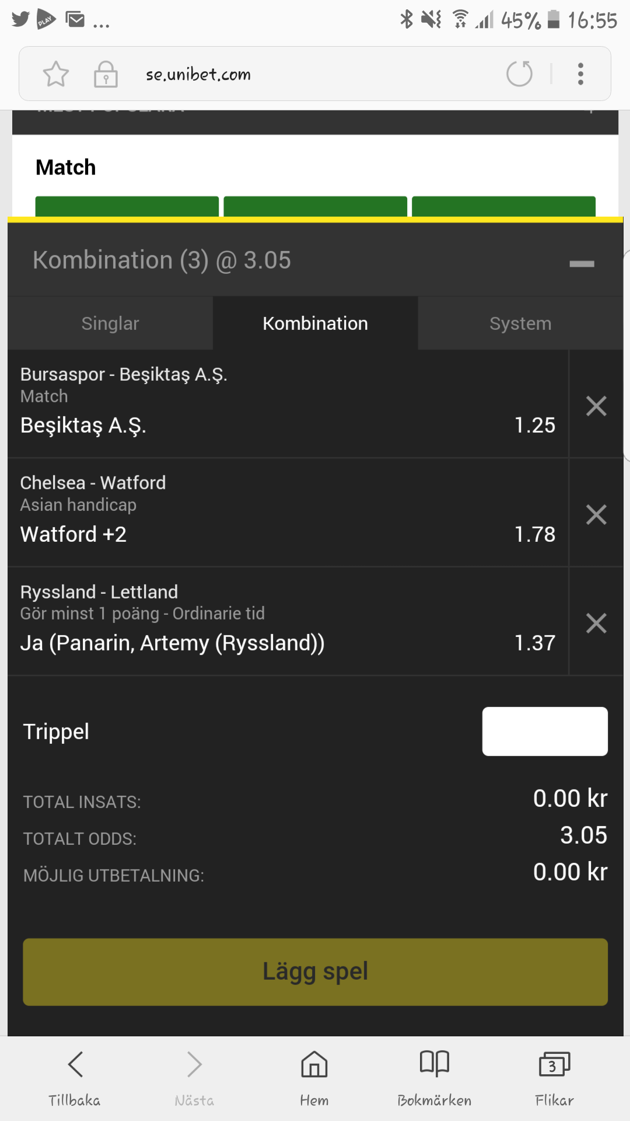Remove the Beşiktaş A.Ş. selection
The width and height of the screenshot is (630, 1121).
[596, 406]
